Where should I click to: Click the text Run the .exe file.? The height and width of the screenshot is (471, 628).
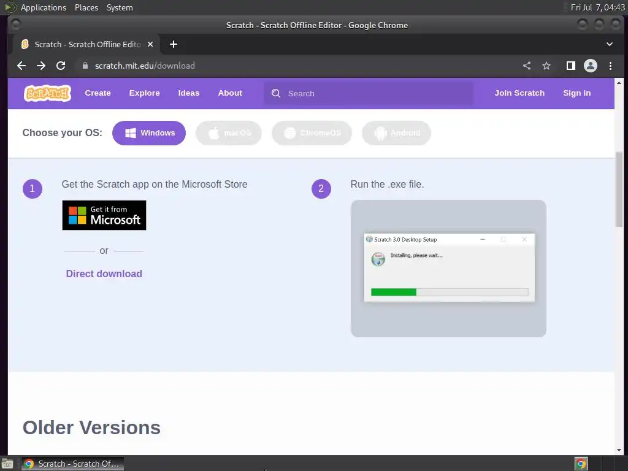click(388, 184)
